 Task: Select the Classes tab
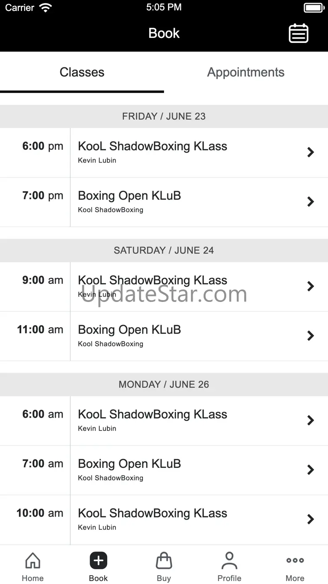[82, 72]
